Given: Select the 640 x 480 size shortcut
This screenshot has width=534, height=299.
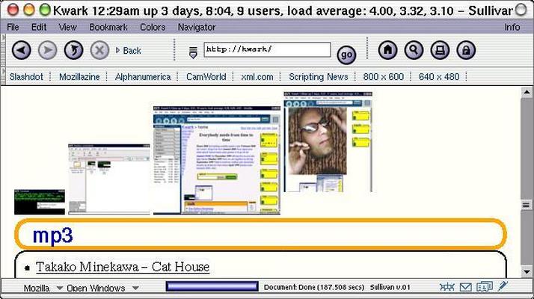Looking at the screenshot, I should (x=439, y=77).
